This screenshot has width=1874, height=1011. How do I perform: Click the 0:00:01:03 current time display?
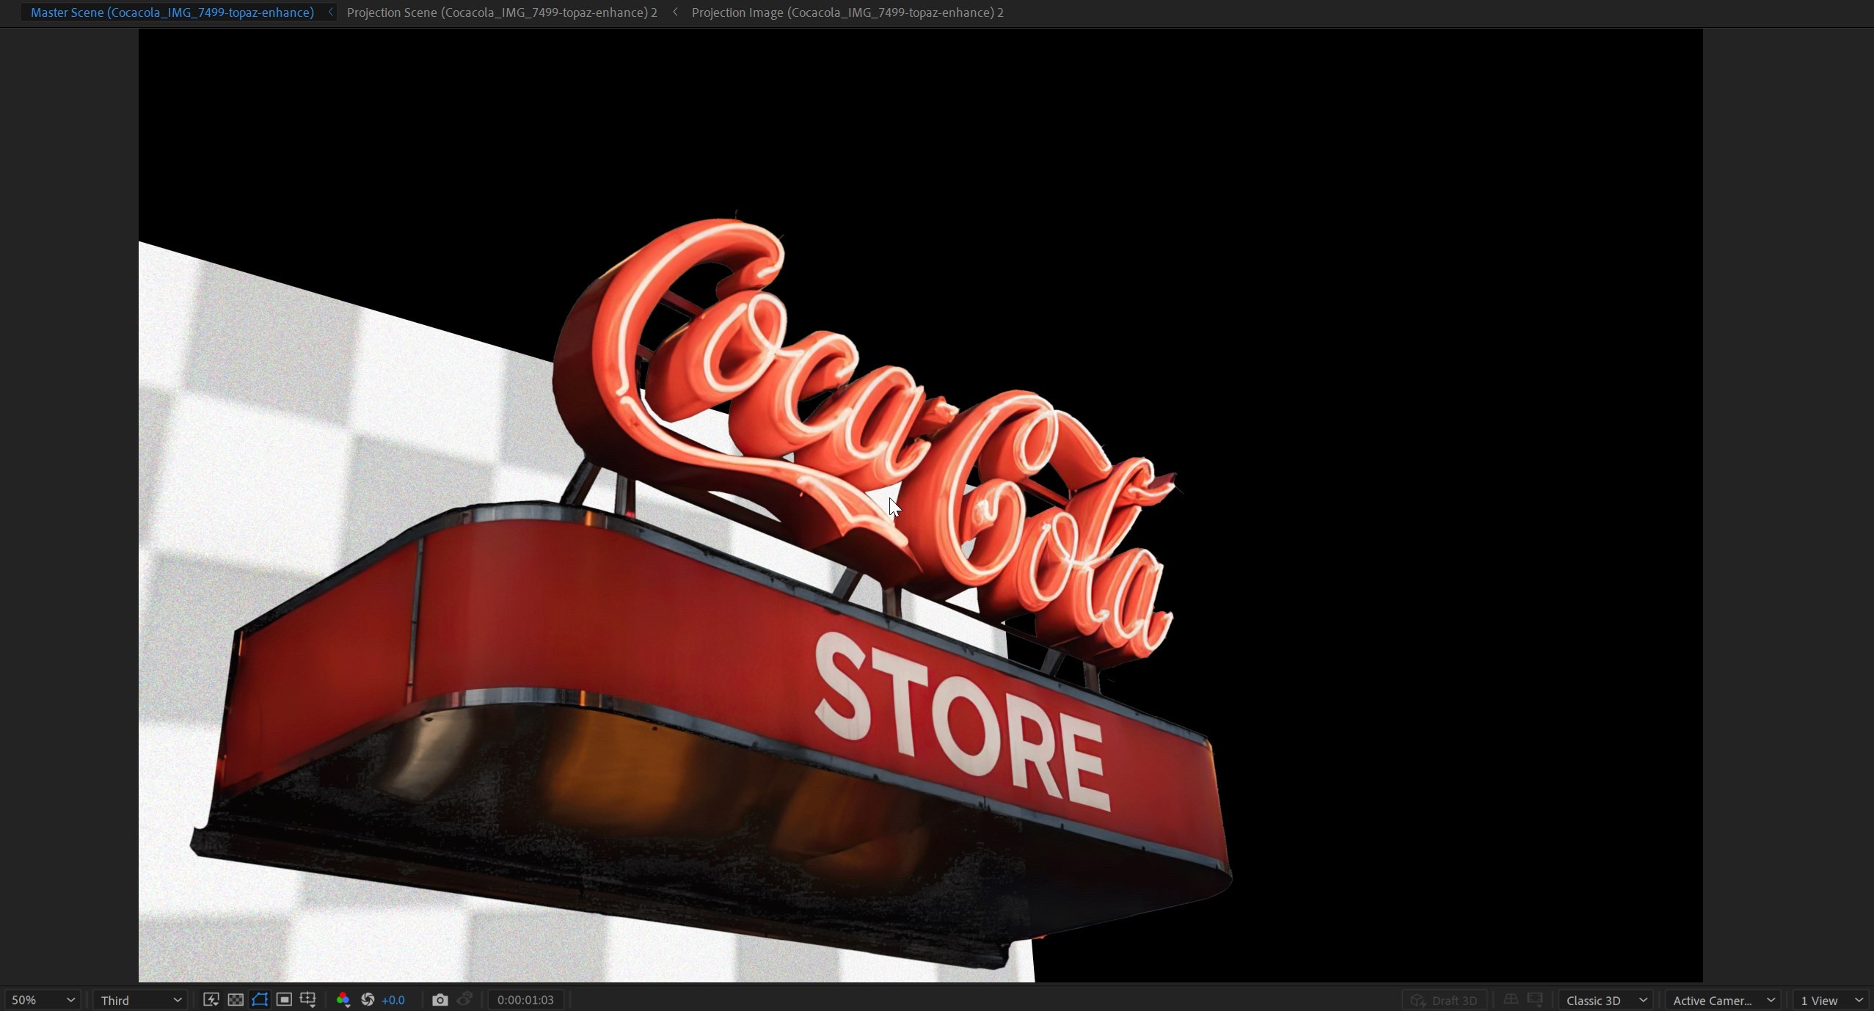pyautogui.click(x=525, y=1000)
